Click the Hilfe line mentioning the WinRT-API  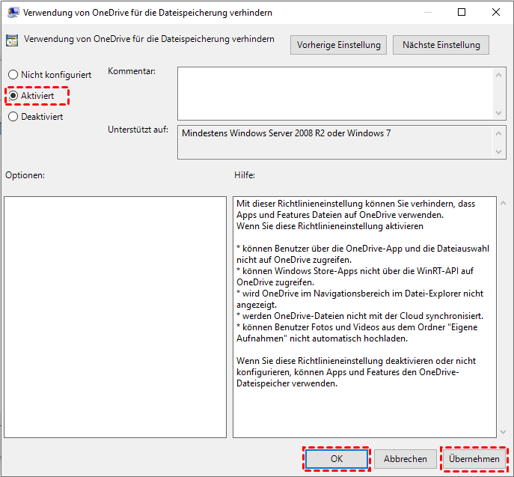(355, 271)
